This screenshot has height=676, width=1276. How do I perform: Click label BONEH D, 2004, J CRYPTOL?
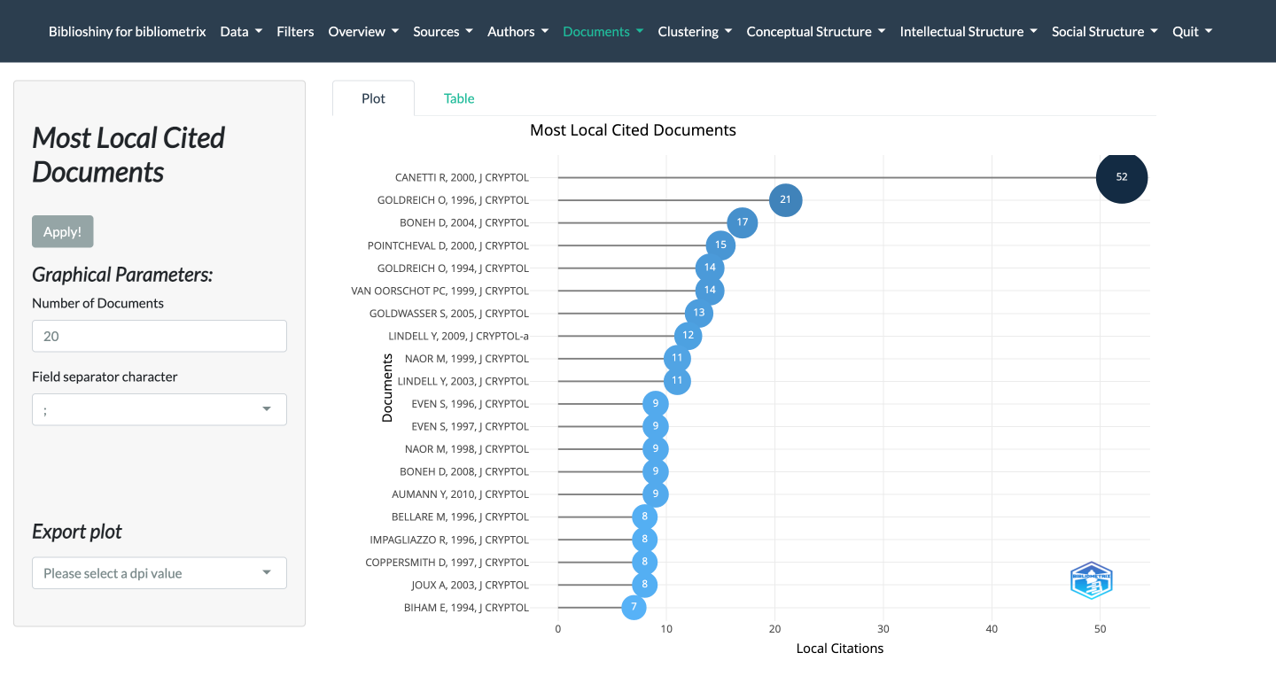464,222
